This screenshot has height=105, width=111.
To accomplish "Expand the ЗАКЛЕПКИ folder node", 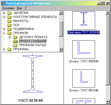I will (4, 13).
